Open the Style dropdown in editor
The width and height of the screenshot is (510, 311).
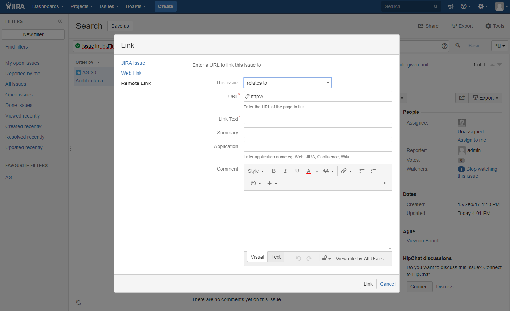(x=256, y=171)
